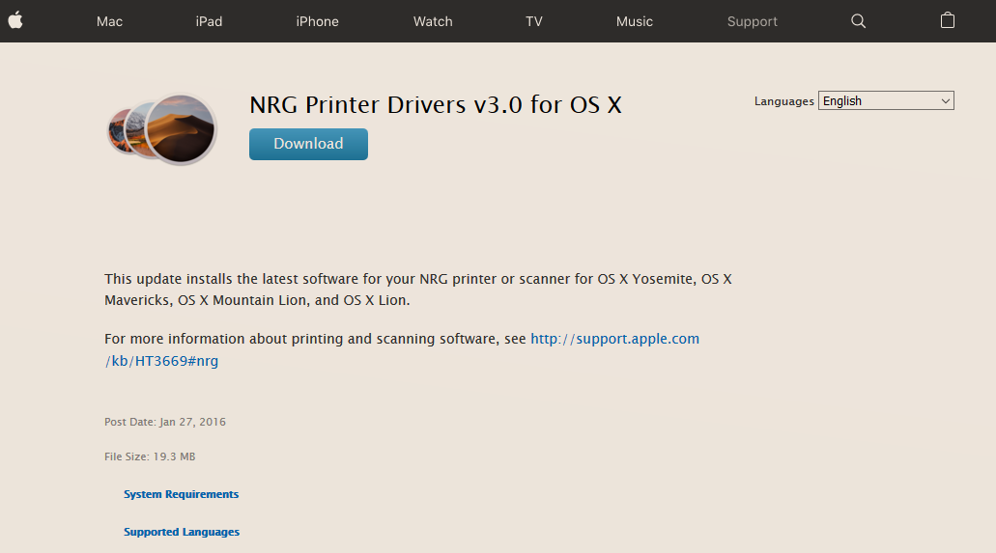Click the macOS desktop wallpapers thumbnail
Image resolution: width=996 pixels, height=553 pixels.
[162, 129]
